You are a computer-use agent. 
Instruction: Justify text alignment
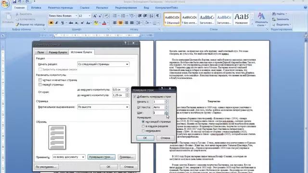point(132,23)
